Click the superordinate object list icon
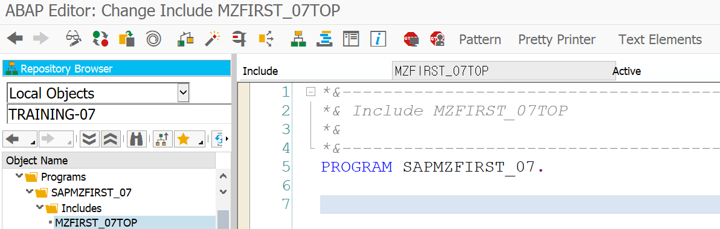 point(162,139)
